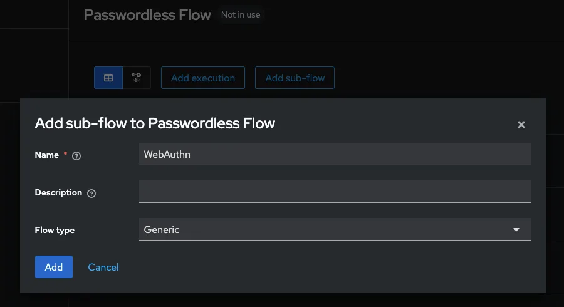The height and width of the screenshot is (307, 564).
Task: Switch to flow diagram view icon
Action: pos(137,78)
